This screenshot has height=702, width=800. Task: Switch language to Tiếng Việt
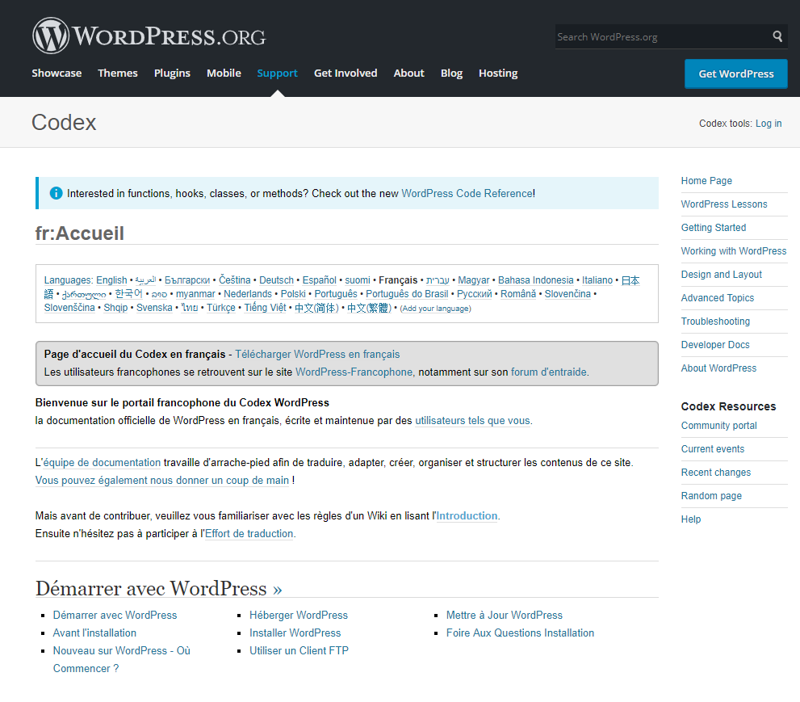[266, 307]
